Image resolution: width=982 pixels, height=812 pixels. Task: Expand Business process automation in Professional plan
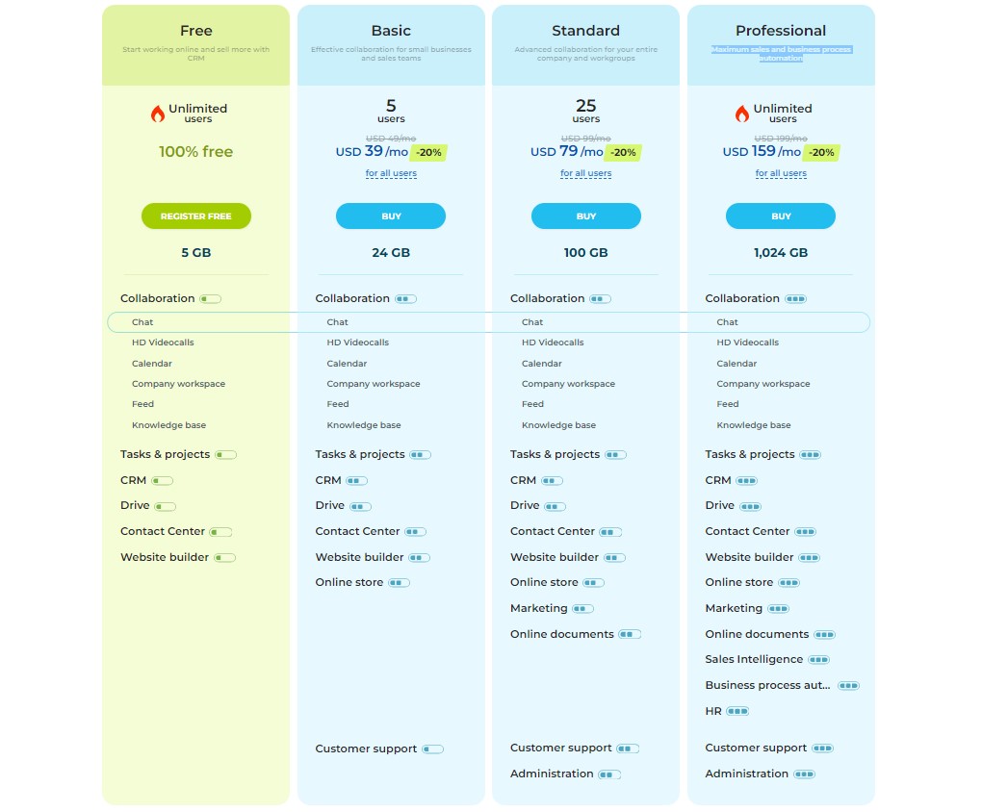[x=767, y=686]
